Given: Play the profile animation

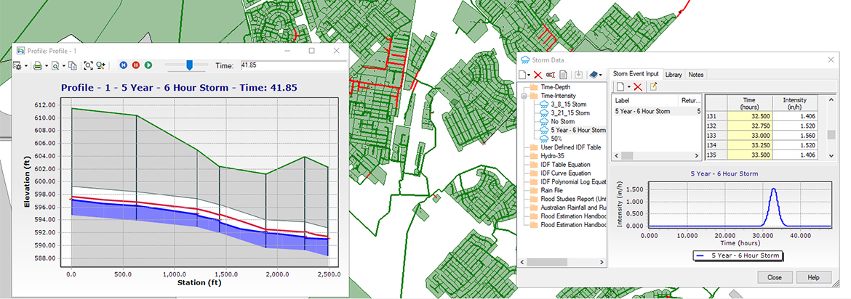Looking at the screenshot, I should point(148,65).
